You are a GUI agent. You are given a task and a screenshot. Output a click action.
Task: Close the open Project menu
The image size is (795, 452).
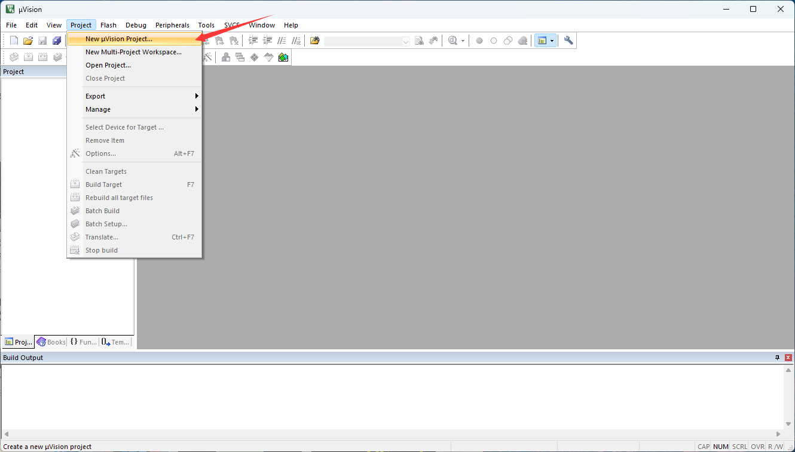[81, 25]
